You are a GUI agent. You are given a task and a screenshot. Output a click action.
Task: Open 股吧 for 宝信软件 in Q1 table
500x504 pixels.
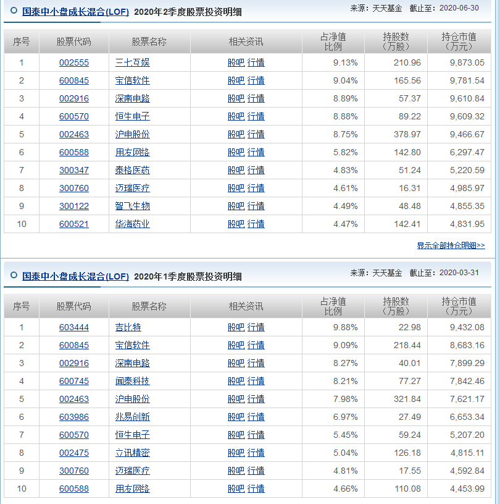point(236,345)
